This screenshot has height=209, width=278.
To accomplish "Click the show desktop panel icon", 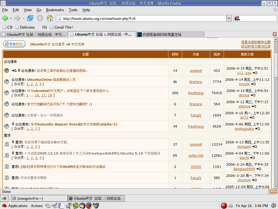I will pyautogui.click(x=4, y=198).
